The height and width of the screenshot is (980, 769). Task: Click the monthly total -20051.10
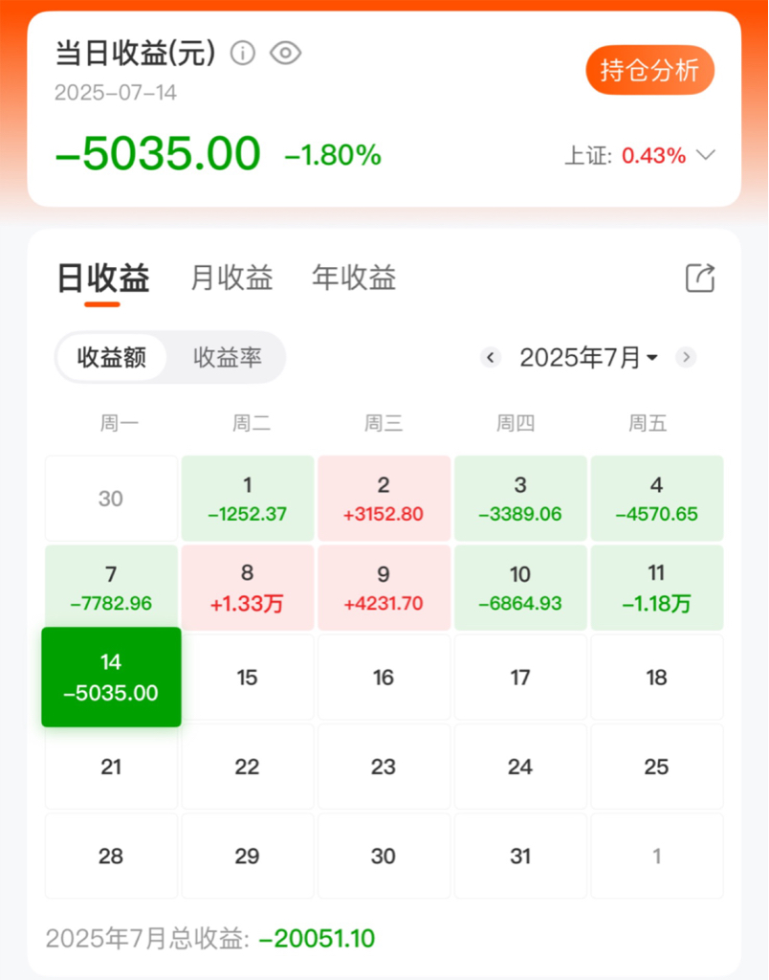tap(317, 938)
